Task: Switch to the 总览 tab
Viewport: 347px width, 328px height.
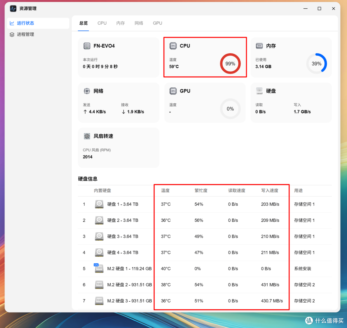Action: (84, 23)
